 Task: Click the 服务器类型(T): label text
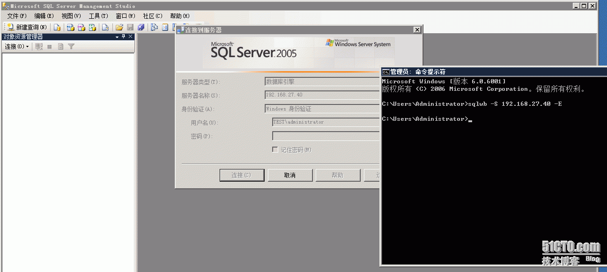(201, 82)
